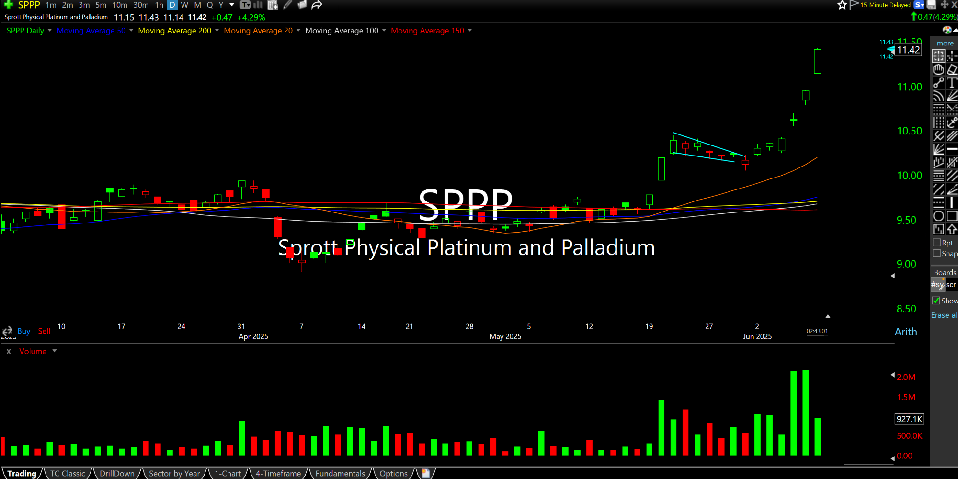958x479 pixels.
Task: Switch to the Daily (D) time frame
Action: point(172,5)
